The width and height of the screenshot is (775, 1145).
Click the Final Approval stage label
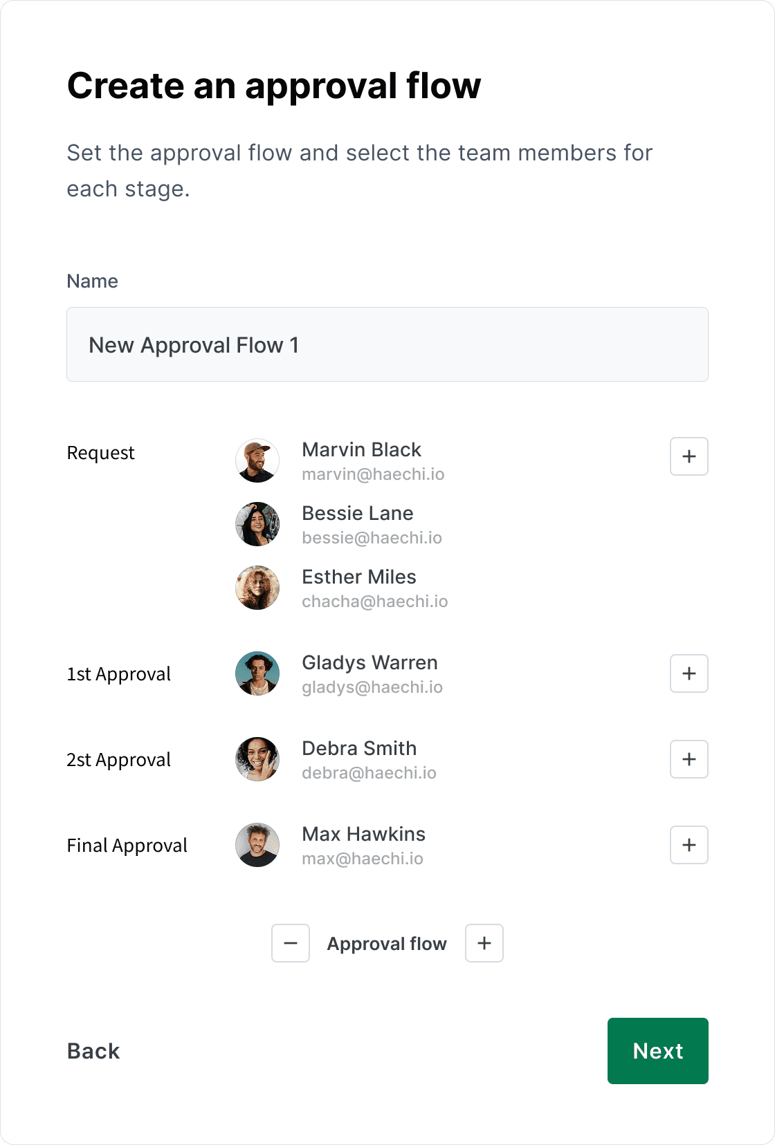(127, 845)
